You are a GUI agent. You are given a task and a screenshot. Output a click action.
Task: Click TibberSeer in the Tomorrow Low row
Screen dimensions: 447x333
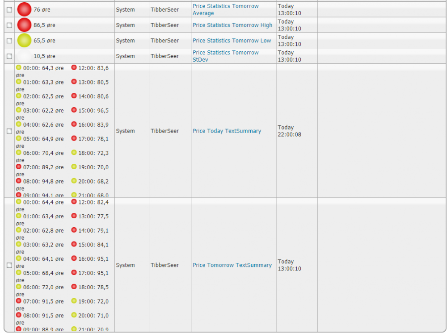click(164, 41)
